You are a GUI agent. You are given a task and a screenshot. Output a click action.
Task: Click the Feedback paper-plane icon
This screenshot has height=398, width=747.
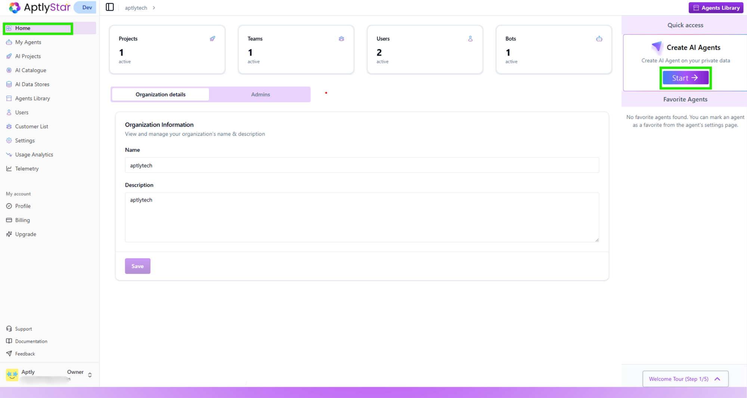9,354
